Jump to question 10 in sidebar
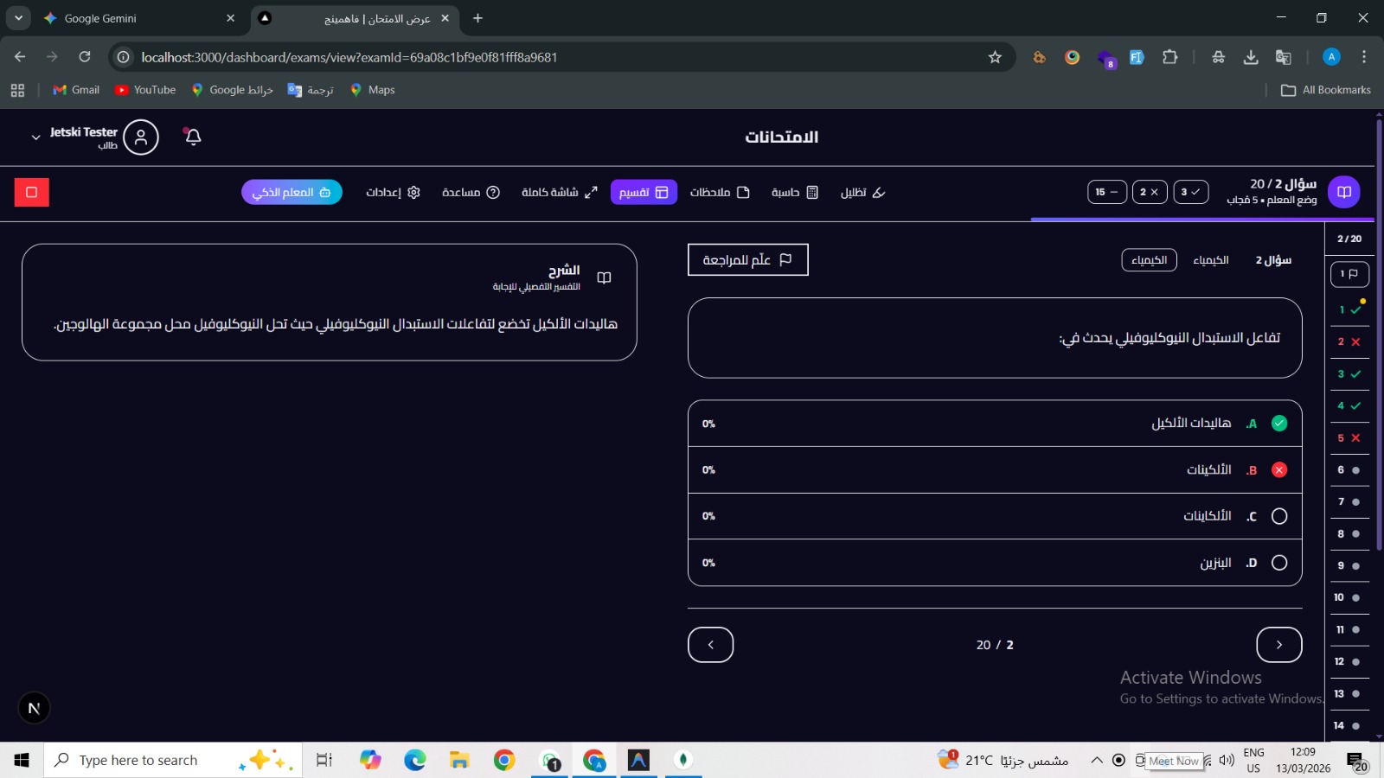Image resolution: width=1384 pixels, height=778 pixels. tap(1349, 597)
